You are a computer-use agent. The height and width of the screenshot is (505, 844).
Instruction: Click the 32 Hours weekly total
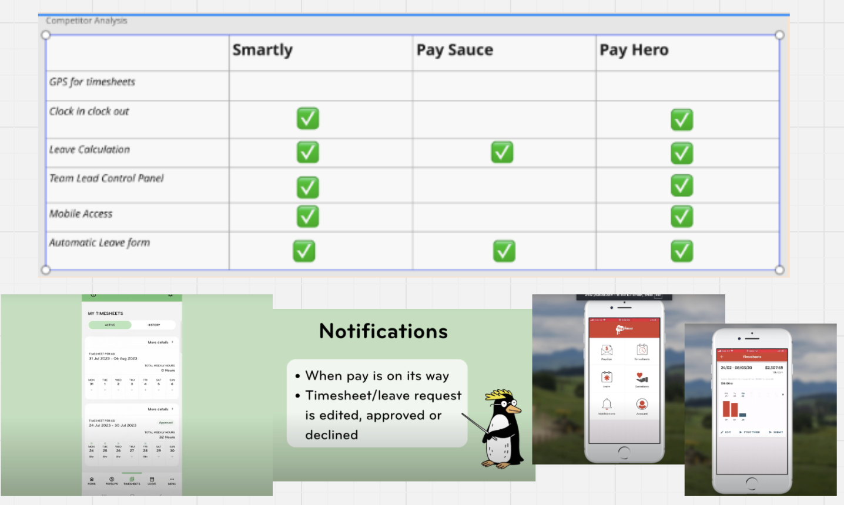point(167,437)
